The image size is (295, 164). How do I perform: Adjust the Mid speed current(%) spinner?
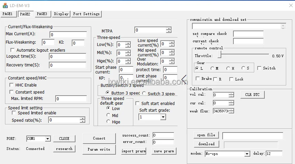point(172,52)
